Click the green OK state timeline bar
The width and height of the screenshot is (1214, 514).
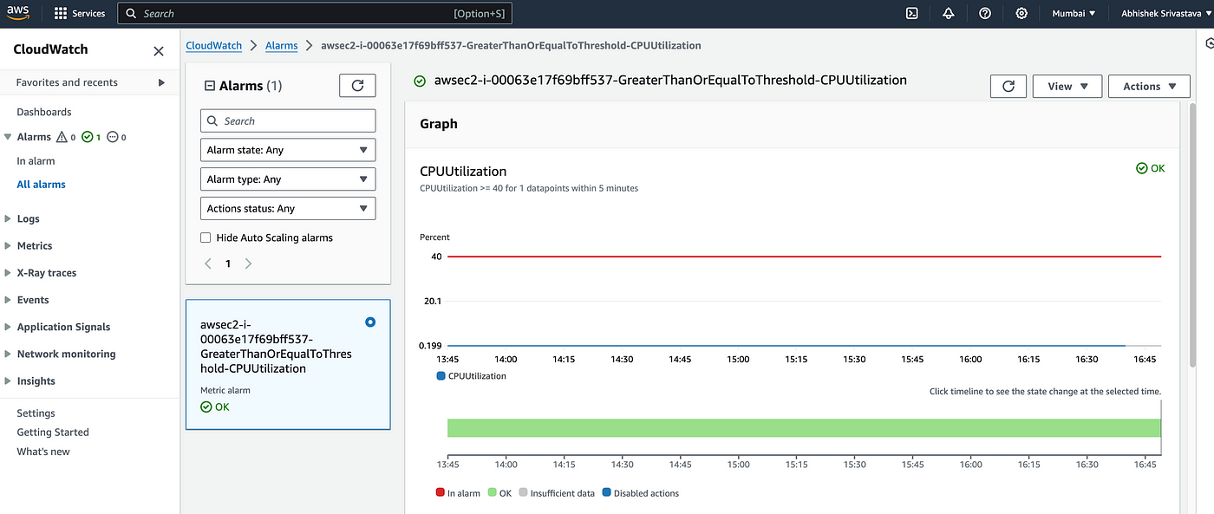pyautogui.click(x=804, y=428)
